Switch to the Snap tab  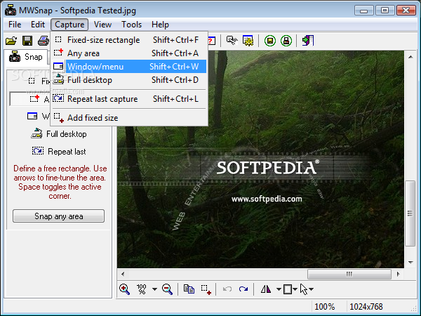(x=26, y=57)
